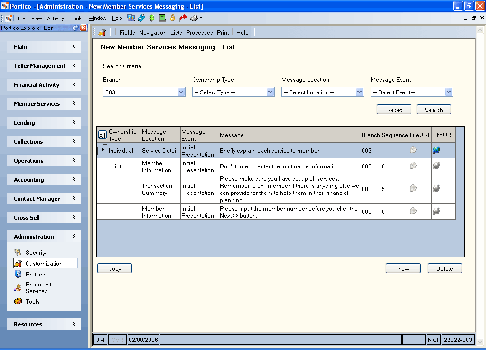
Task: Open HttpURL globe for Individual row
Action: (437, 150)
